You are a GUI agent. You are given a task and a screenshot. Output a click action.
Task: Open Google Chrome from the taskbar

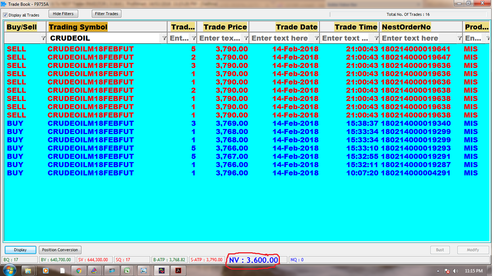point(79,271)
